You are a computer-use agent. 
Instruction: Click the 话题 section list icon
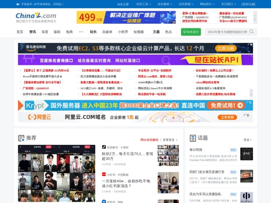(192, 138)
